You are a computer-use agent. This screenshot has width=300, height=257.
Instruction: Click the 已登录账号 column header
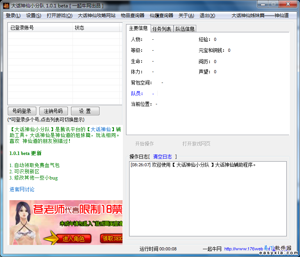click(x=22, y=28)
